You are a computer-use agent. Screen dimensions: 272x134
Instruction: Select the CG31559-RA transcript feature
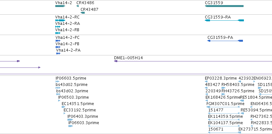coord(224,20)
